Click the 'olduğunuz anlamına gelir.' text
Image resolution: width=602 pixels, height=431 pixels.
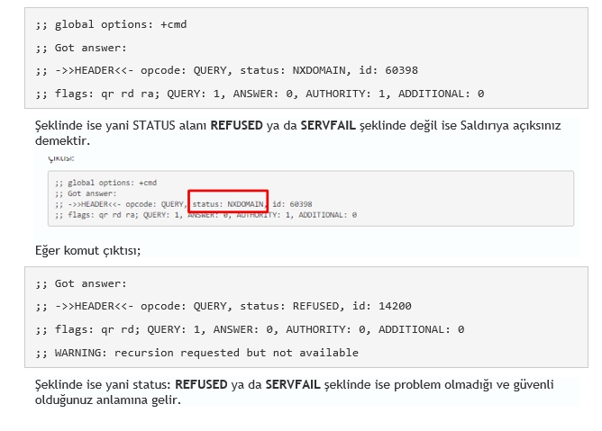click(108, 400)
